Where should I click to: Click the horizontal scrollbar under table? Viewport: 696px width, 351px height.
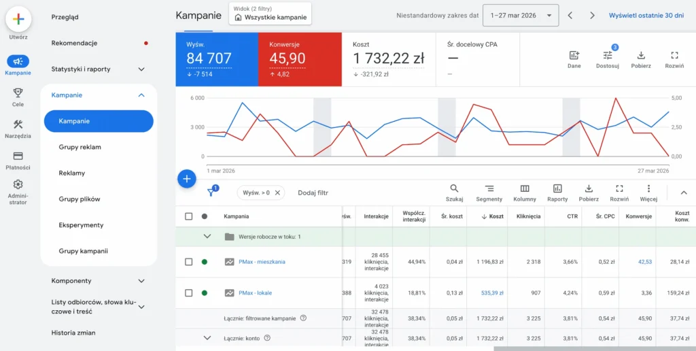point(595,349)
